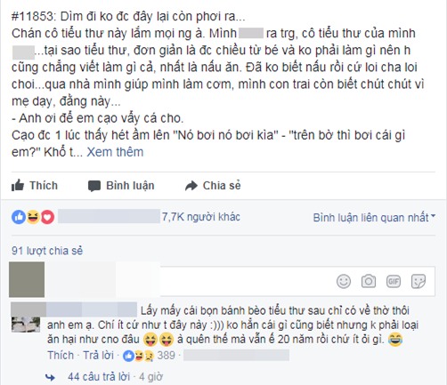This screenshot has width=447, height=385.
Task: Attach a photo using the camera icon
Action: pyautogui.click(x=369, y=281)
